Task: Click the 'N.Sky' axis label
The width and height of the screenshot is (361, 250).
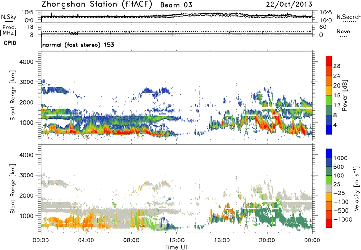Action: click(9, 17)
